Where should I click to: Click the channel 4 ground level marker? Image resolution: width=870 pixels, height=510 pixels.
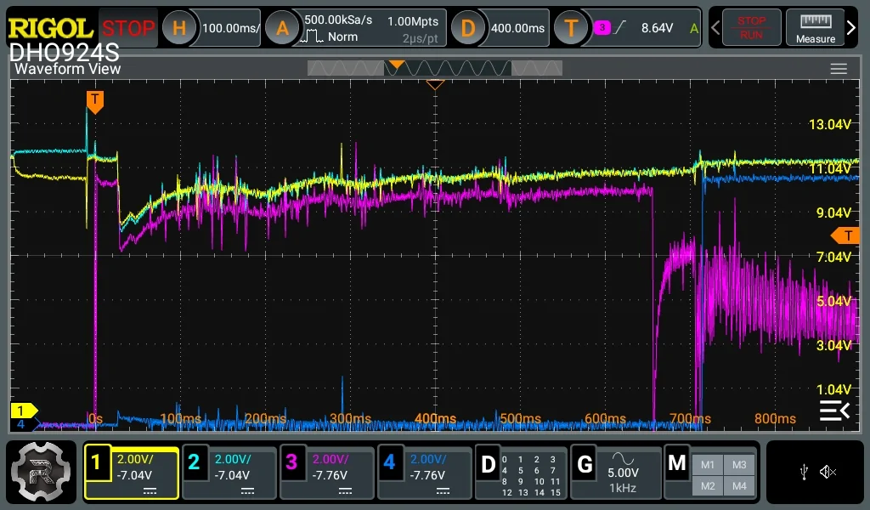click(22, 424)
